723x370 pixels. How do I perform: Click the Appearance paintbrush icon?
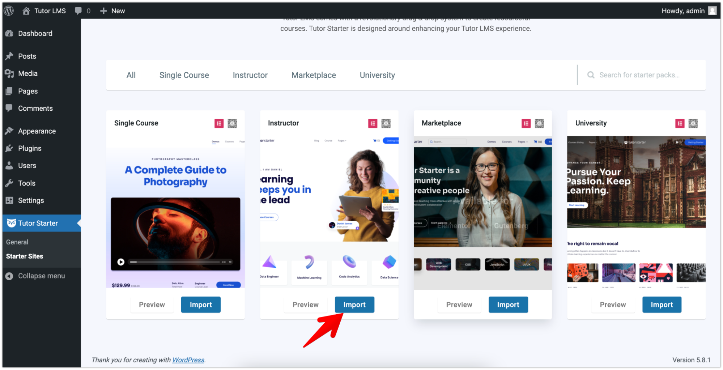[x=9, y=131]
